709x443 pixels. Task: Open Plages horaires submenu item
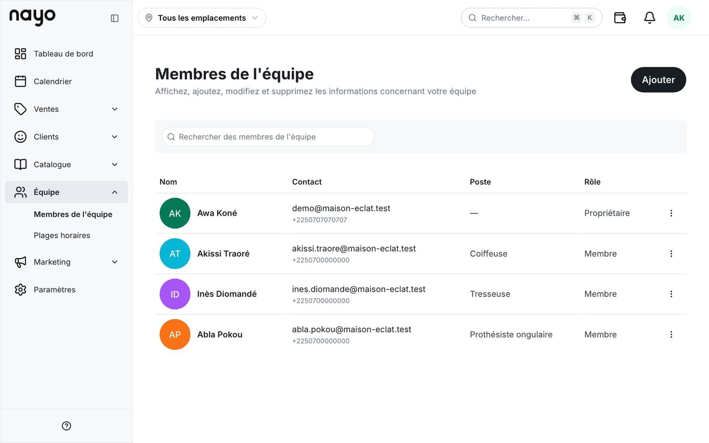[x=62, y=235]
